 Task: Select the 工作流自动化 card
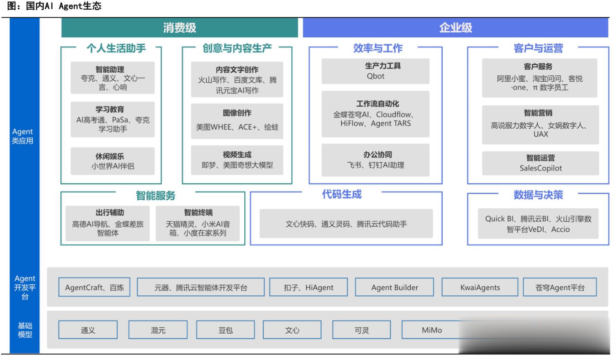(x=375, y=114)
